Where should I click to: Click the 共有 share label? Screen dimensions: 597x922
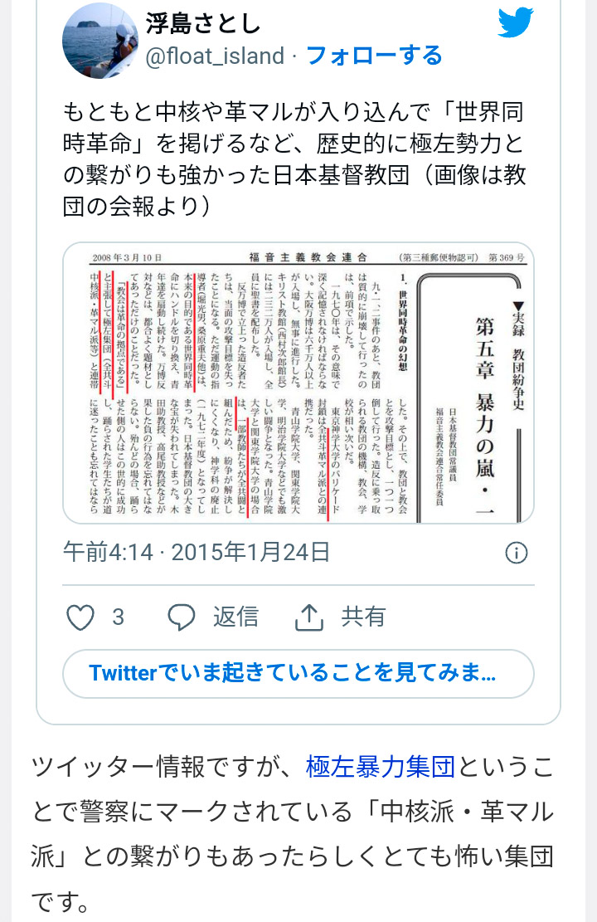pos(364,617)
